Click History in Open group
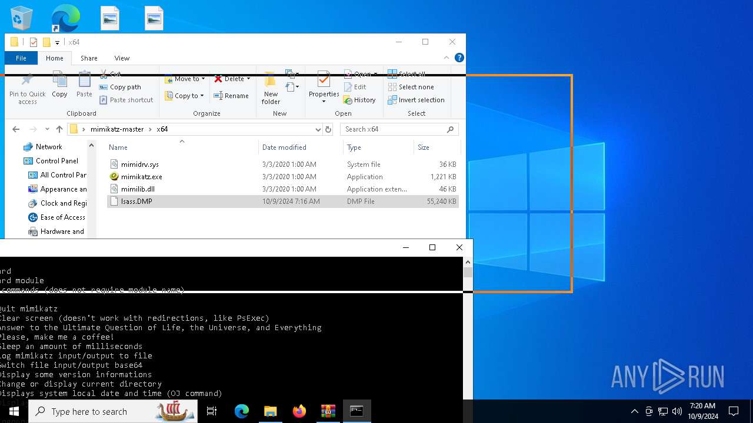The width and height of the screenshot is (753, 423). [x=359, y=100]
